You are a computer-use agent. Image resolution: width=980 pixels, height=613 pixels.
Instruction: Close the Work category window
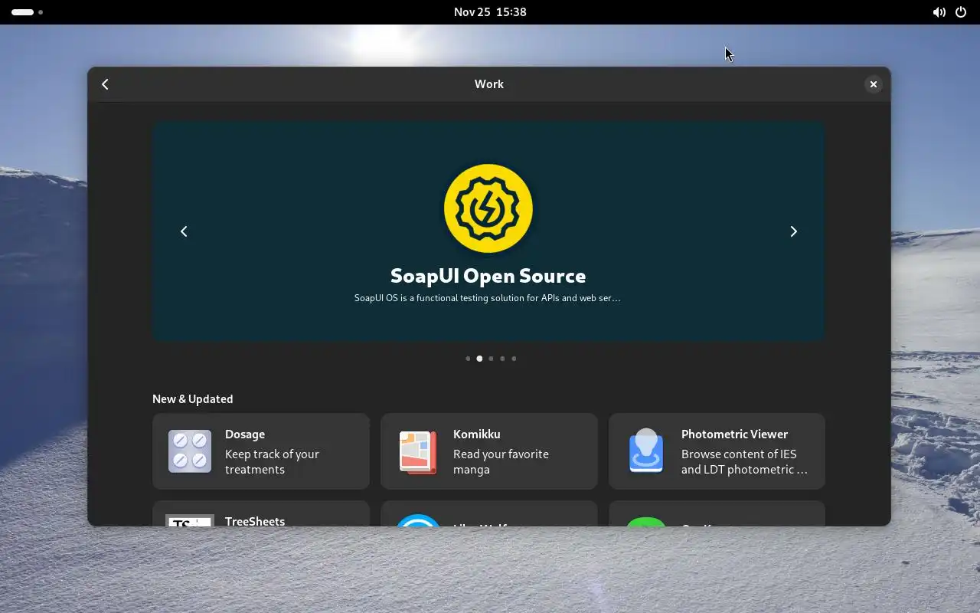873,84
